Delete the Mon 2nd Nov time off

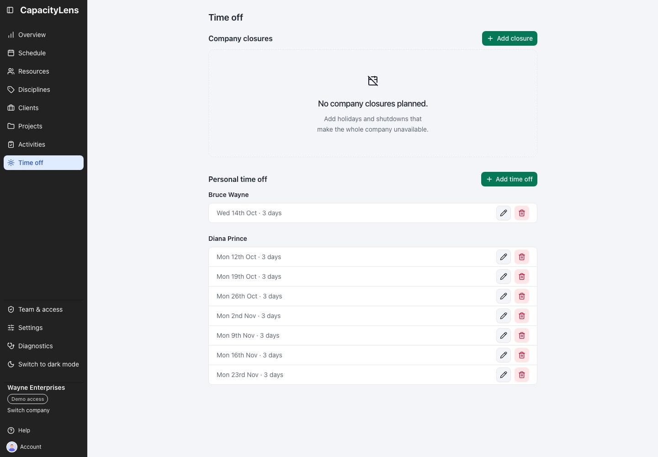click(x=522, y=316)
